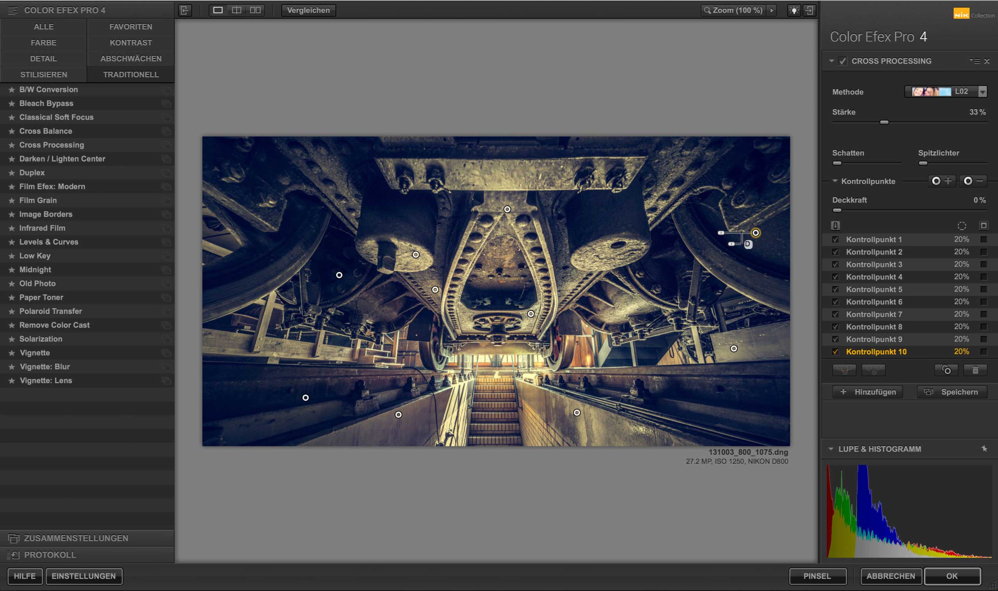Add a negative control point

pyautogui.click(x=973, y=181)
